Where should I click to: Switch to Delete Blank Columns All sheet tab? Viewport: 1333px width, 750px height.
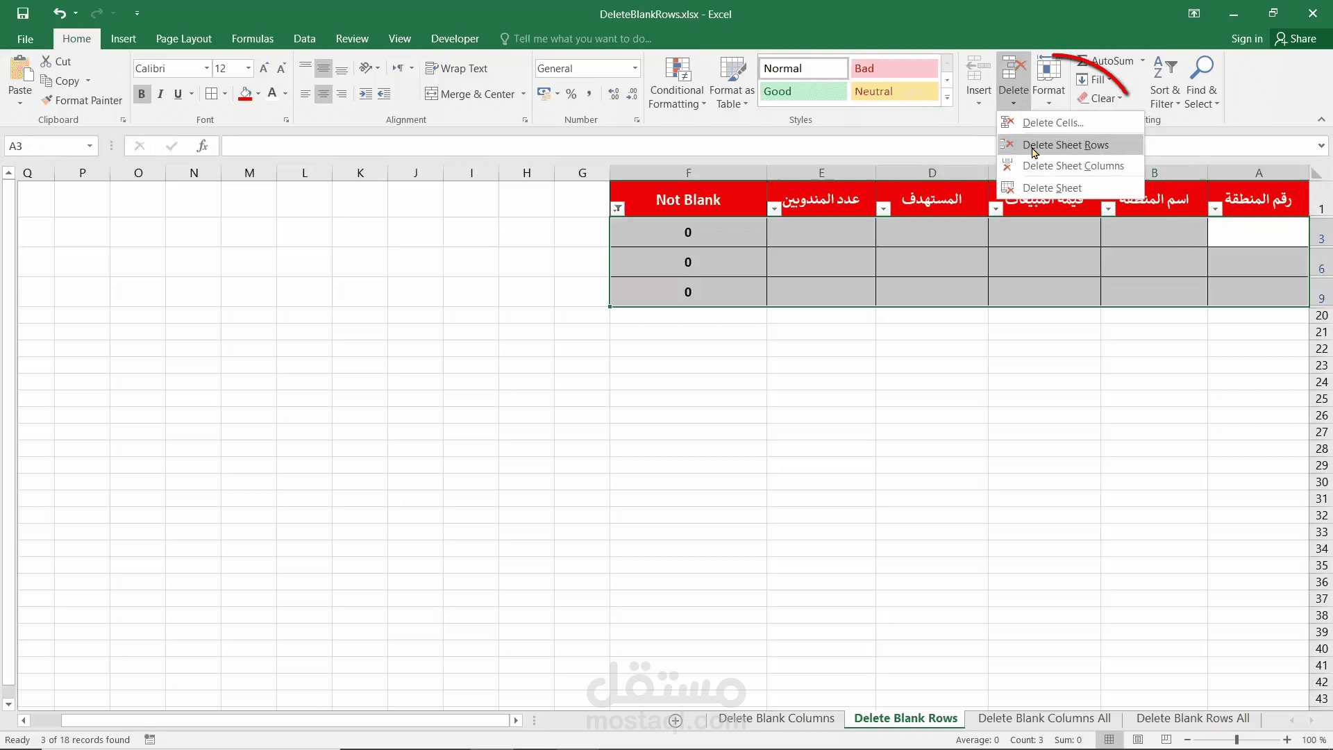(1044, 718)
